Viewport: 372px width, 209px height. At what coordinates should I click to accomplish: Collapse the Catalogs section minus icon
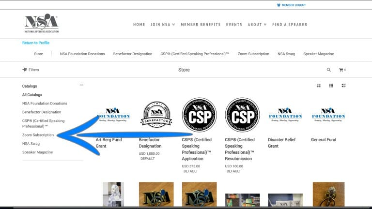81,85
